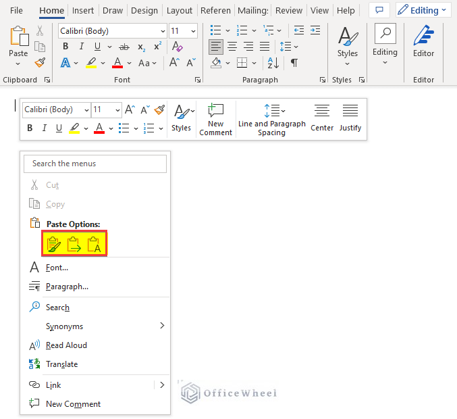Apply red font color in ribbon
457x419 pixels.
point(117,63)
